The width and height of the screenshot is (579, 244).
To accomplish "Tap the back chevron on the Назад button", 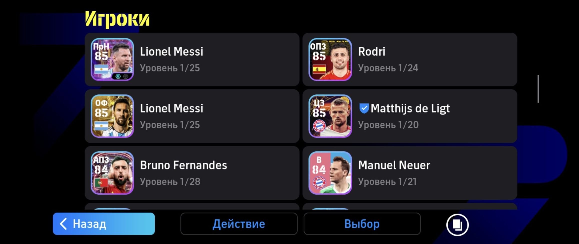I will 63,224.
